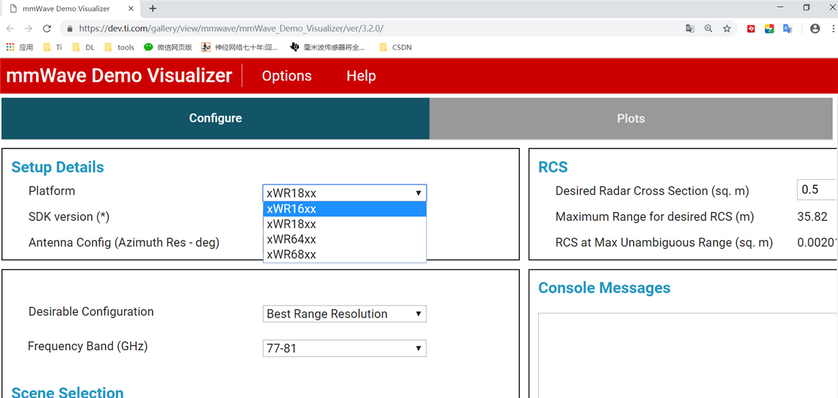
Task: Open the Options menu
Action: (287, 76)
